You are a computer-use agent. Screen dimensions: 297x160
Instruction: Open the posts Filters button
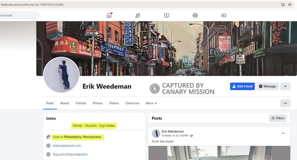278,118
